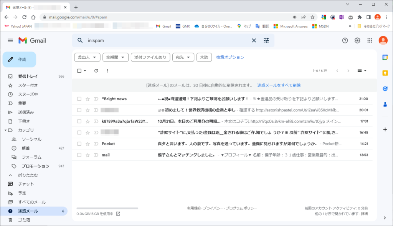393x226 pixels.
Task: Open 詳細 account activity link
Action: pyautogui.click(x=364, y=214)
